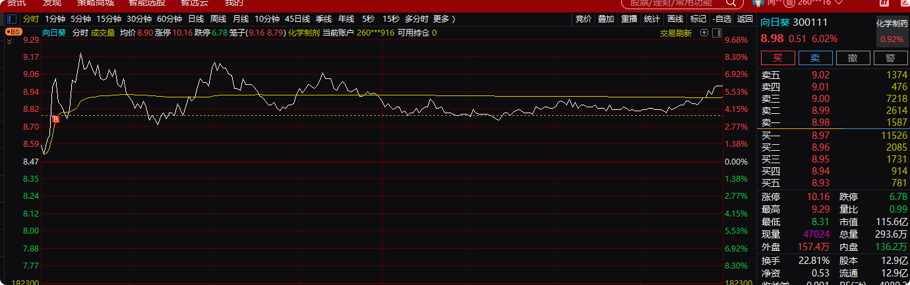Viewport: 910px width, 285px height.
Task: Expand the double-chevron below BS badge
Action: tap(9, 41)
